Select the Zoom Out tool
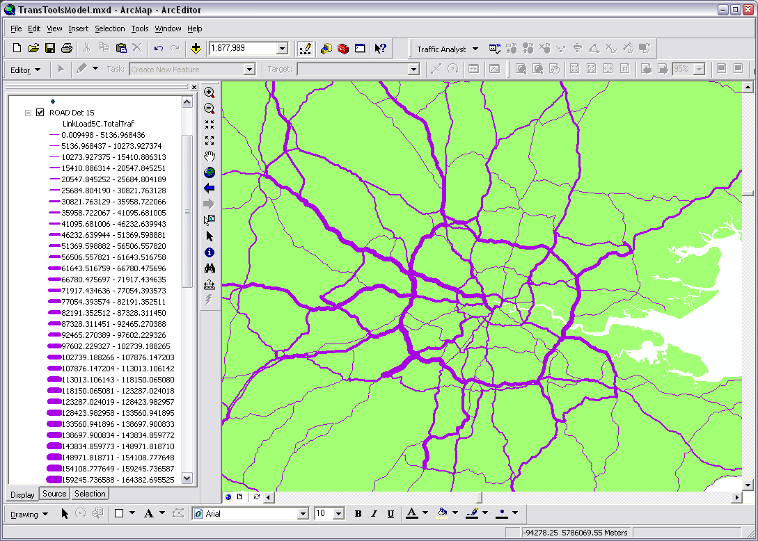 point(210,108)
